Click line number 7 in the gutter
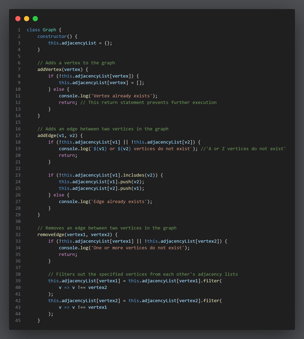 (x=19, y=69)
